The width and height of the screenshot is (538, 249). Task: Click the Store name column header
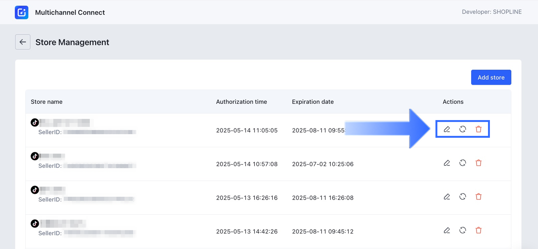click(47, 102)
